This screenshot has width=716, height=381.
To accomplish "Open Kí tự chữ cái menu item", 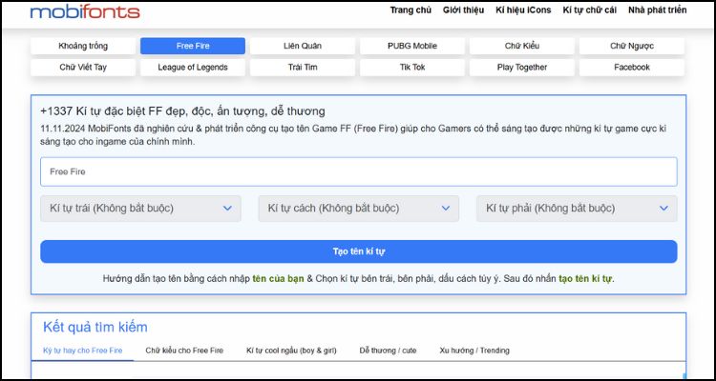I will 590,10.
